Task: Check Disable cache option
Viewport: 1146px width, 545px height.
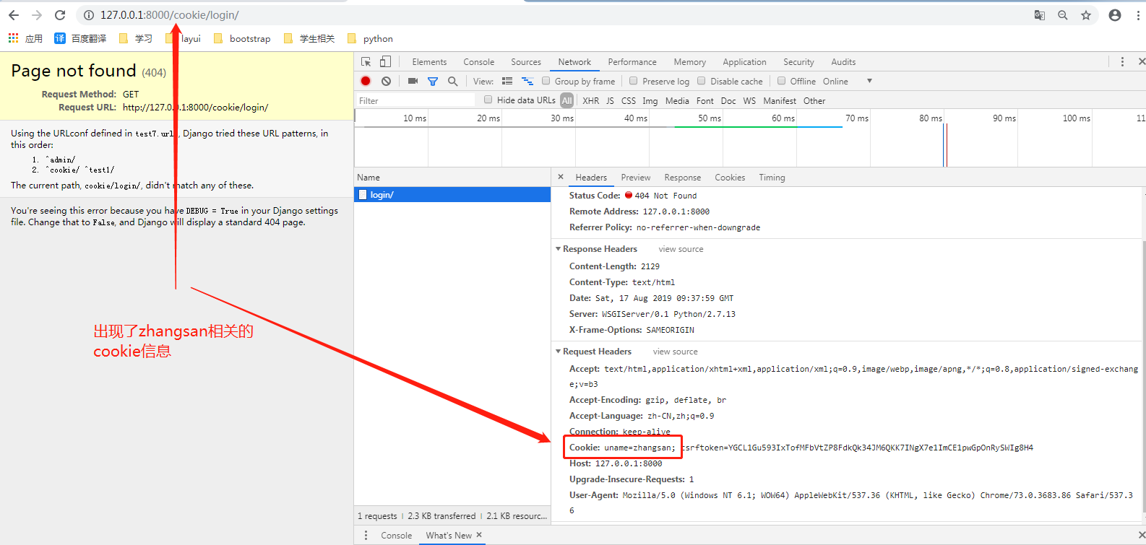Action: click(701, 81)
